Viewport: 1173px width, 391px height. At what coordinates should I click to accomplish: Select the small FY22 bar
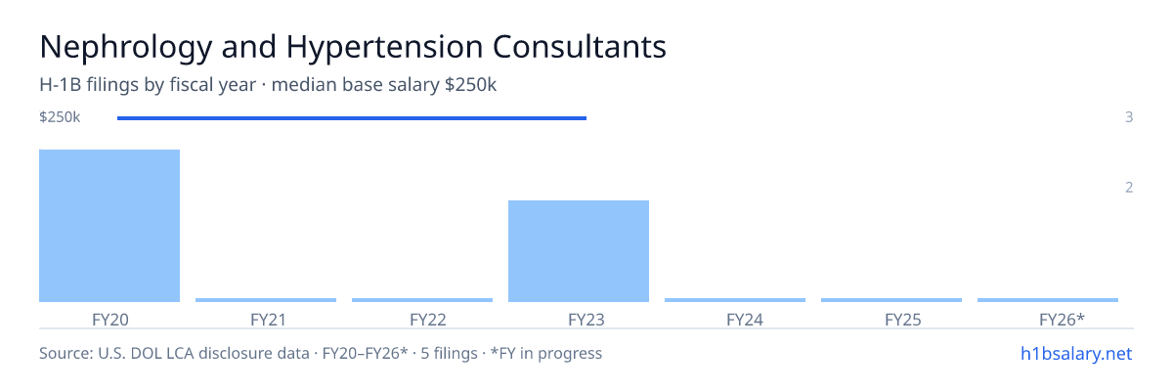[422, 300]
